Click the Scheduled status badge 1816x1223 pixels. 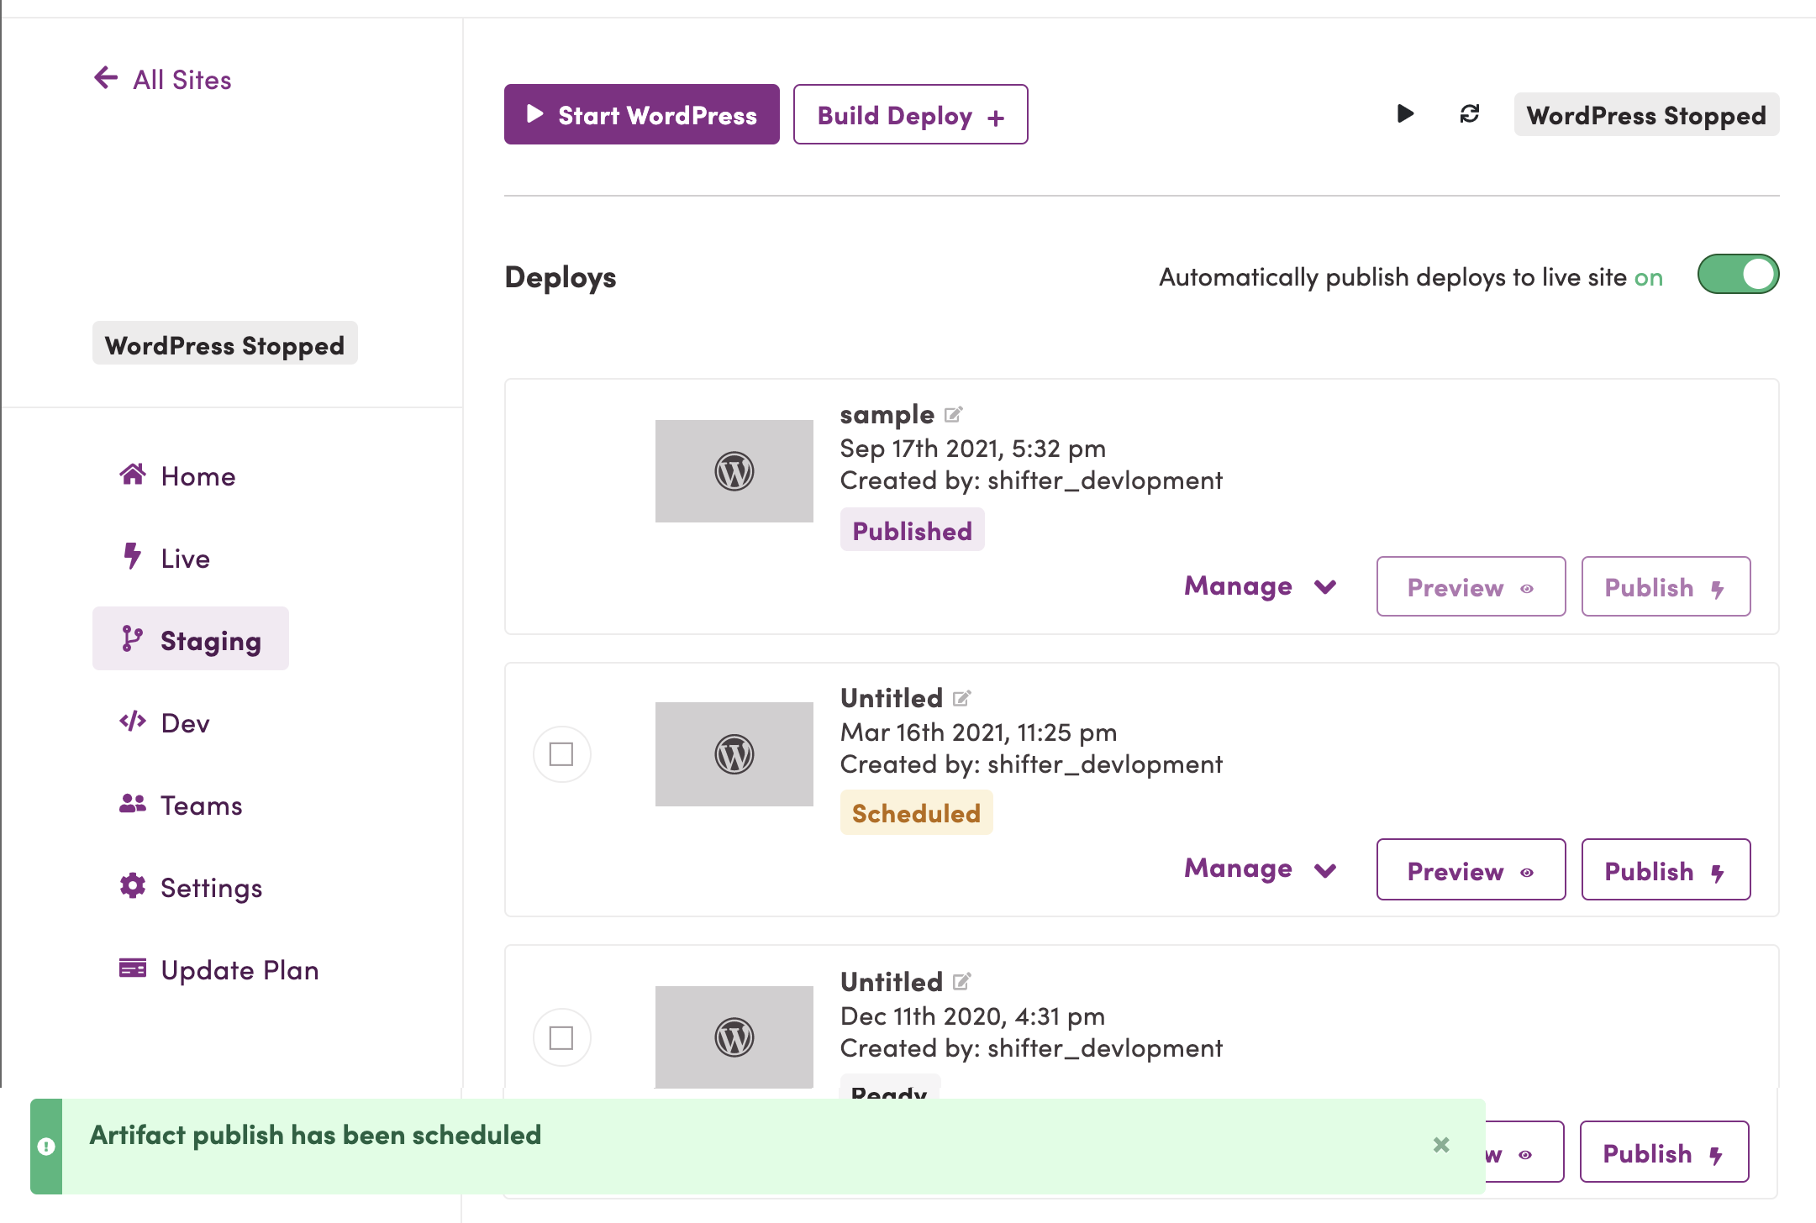coord(916,812)
